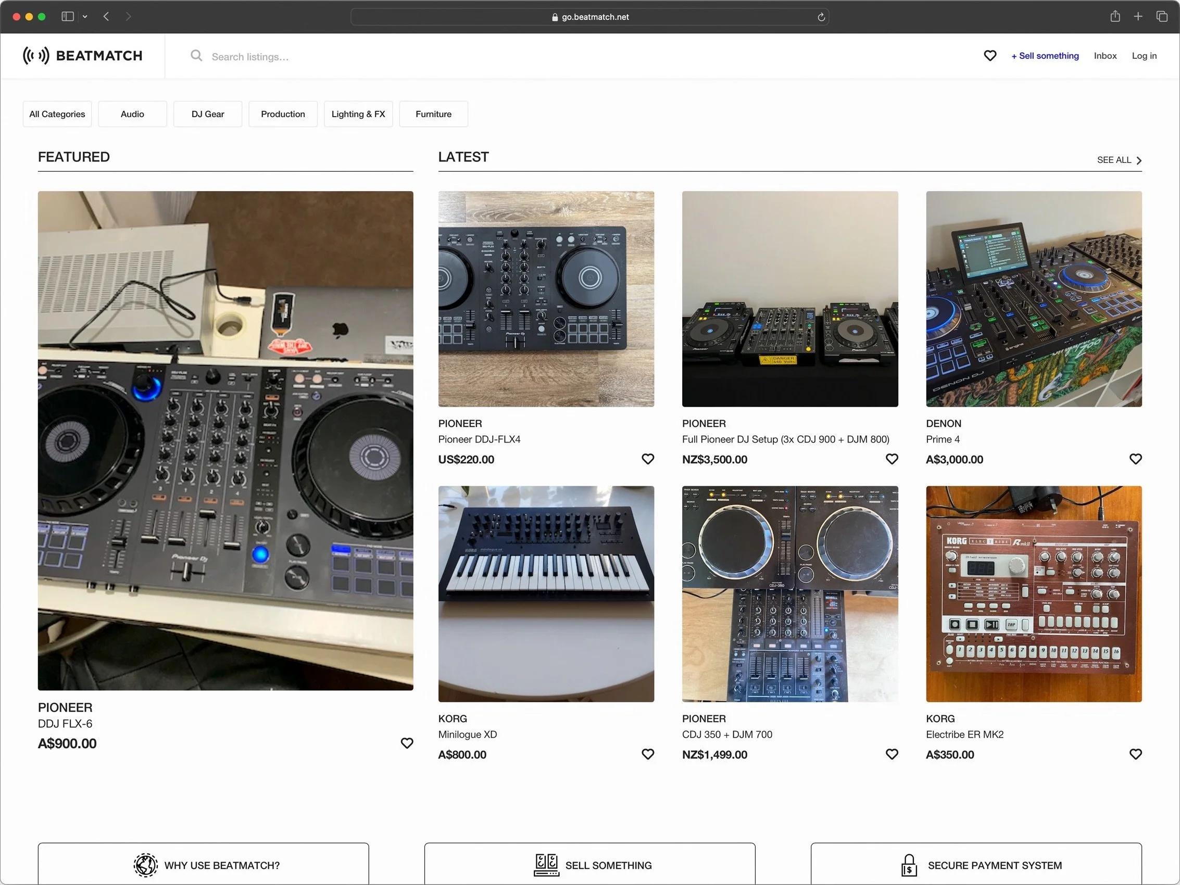Screen dimensions: 1180x885
Task: Expand the sidebar dropdown chevron
Action: coord(85,17)
